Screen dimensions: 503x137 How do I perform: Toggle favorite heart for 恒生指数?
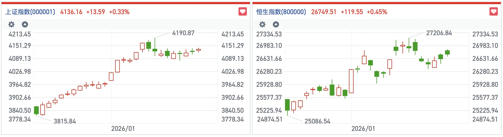[493, 12]
